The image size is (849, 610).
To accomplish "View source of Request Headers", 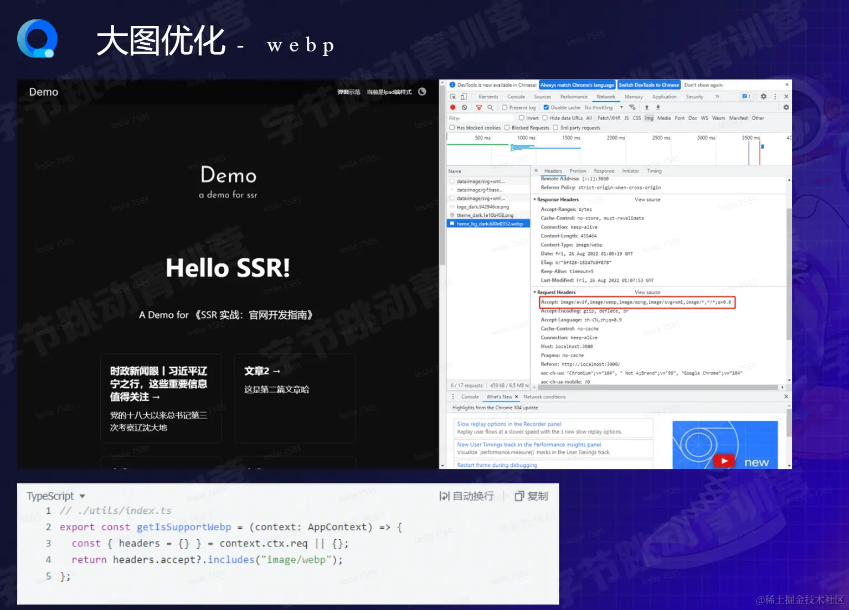I will pyautogui.click(x=647, y=293).
